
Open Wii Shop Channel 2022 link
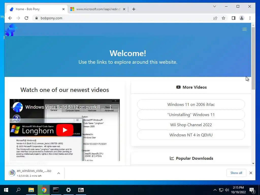191,125
